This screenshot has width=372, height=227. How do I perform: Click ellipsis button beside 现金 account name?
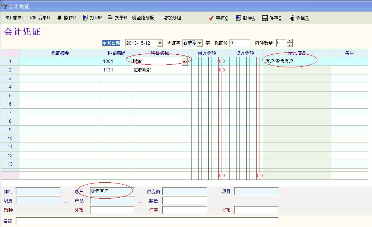pos(184,61)
